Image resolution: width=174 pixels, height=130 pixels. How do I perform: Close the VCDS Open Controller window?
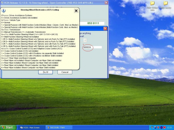point(106,2)
